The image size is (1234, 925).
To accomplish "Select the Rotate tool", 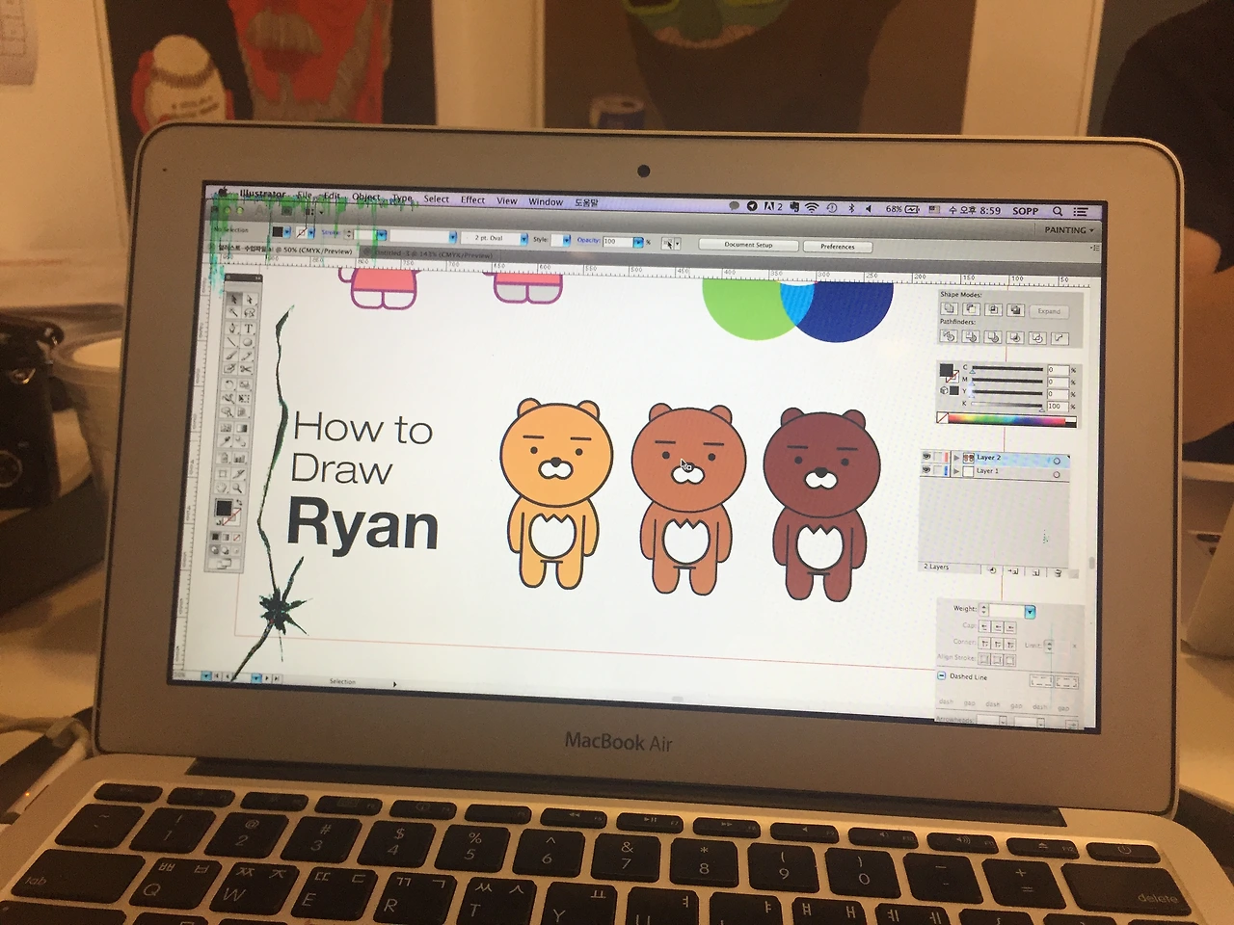I will pos(229,384).
